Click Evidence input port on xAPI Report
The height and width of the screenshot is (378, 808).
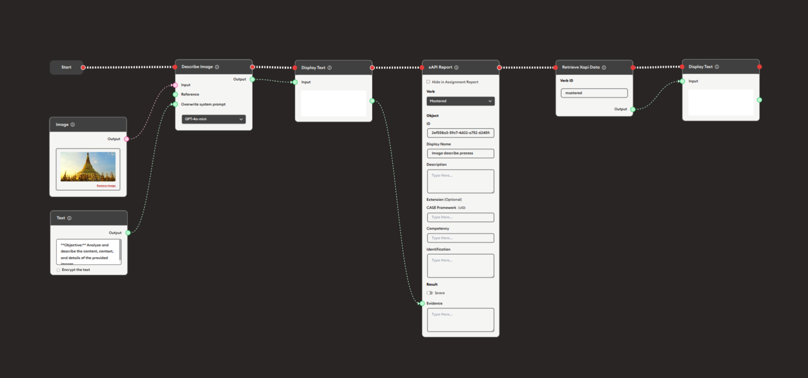coord(422,304)
